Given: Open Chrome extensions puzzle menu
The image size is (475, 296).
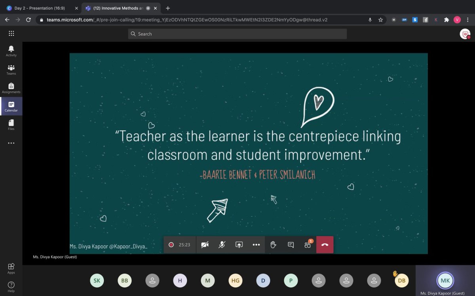Looking at the screenshot, I should point(446,20).
